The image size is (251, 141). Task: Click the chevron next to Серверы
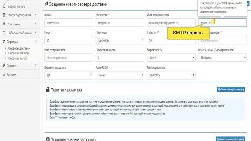click(x=36, y=41)
